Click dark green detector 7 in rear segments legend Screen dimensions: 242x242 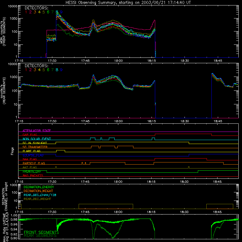[x=52, y=70]
